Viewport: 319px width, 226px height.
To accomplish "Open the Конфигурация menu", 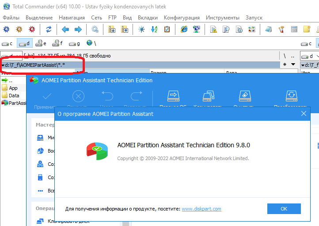I will click(182, 18).
